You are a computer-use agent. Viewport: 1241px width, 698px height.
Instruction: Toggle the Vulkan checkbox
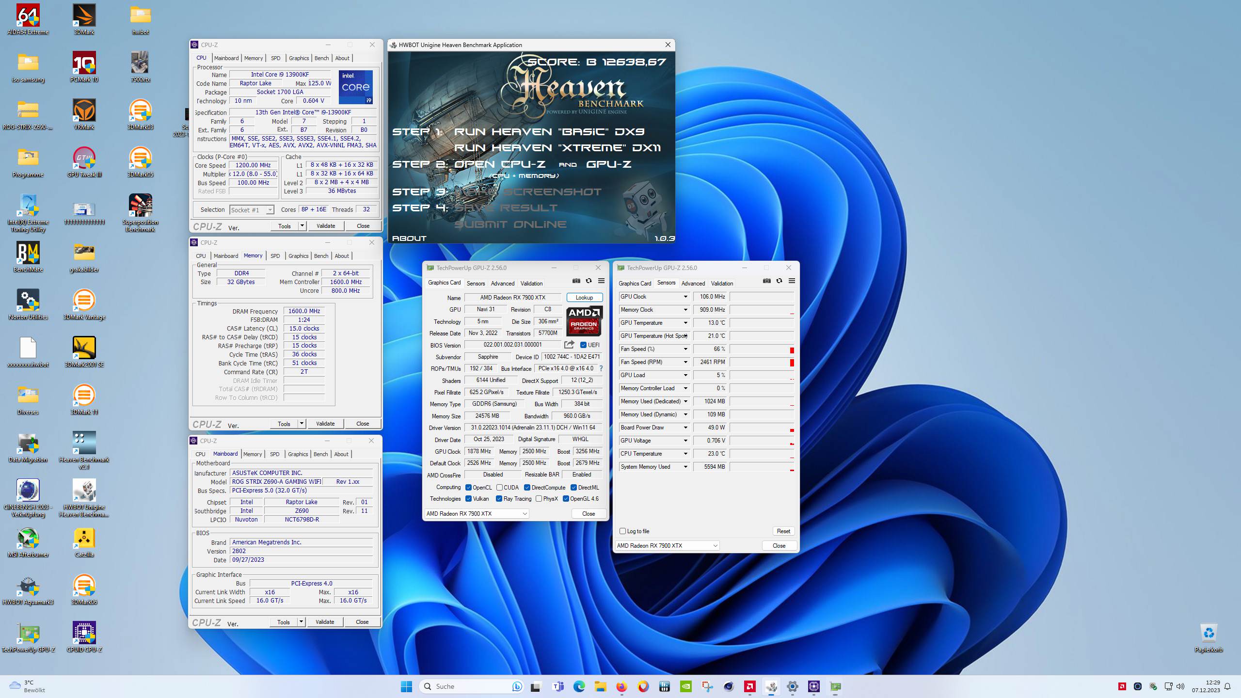click(468, 499)
